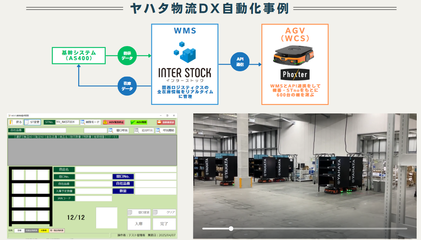Click the yellow 対象棚 legend swatch

43,231
